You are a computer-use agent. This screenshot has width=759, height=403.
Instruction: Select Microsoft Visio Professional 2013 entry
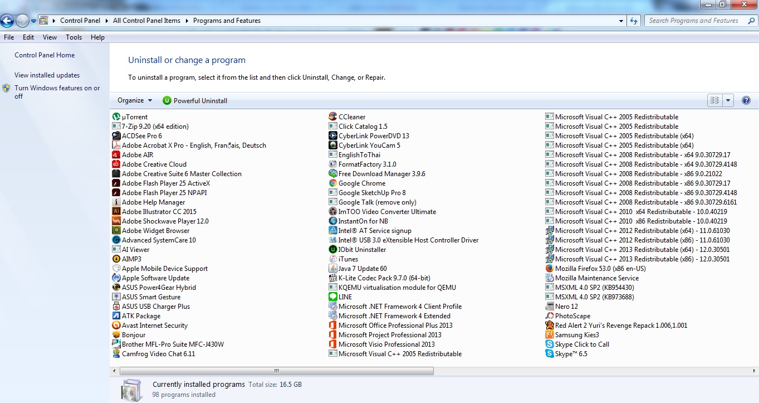tap(382, 344)
